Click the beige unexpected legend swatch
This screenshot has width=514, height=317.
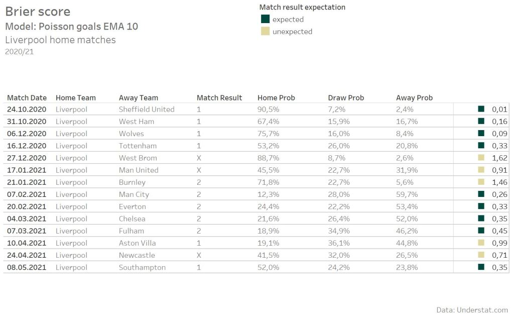coord(266,31)
